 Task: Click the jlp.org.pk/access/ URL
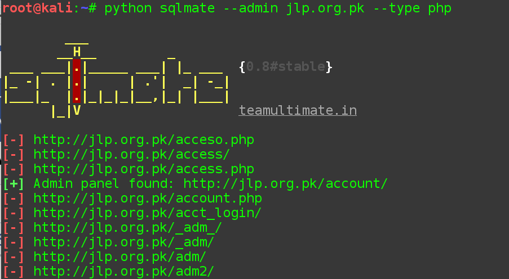(132, 155)
